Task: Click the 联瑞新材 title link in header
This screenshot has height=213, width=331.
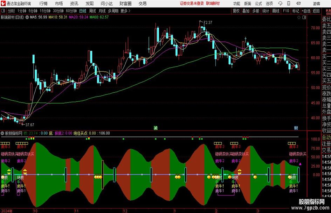Action: (x=213, y=3)
